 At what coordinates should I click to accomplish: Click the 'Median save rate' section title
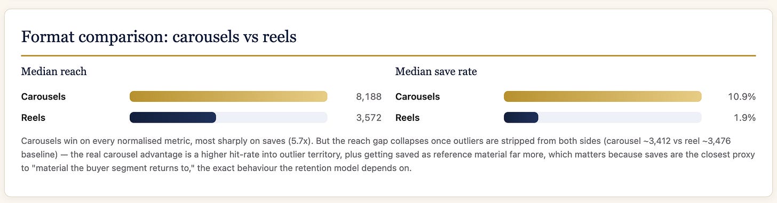pos(436,71)
